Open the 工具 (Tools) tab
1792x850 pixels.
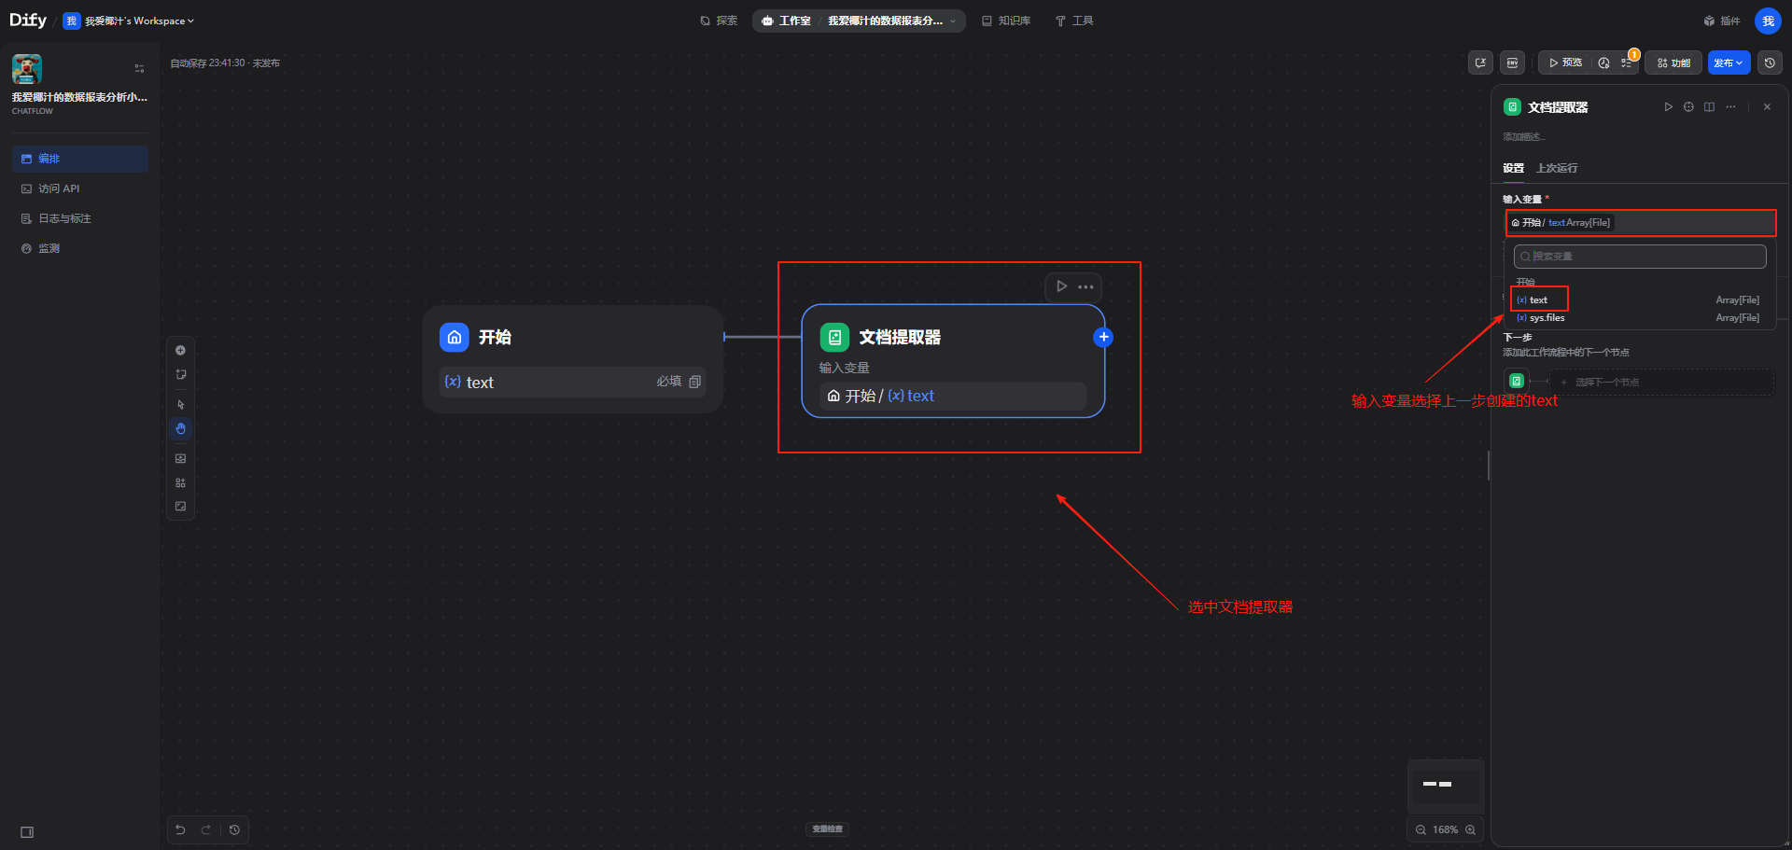(x=1074, y=21)
